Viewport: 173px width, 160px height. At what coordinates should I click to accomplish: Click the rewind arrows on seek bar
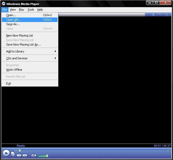(x=16, y=150)
